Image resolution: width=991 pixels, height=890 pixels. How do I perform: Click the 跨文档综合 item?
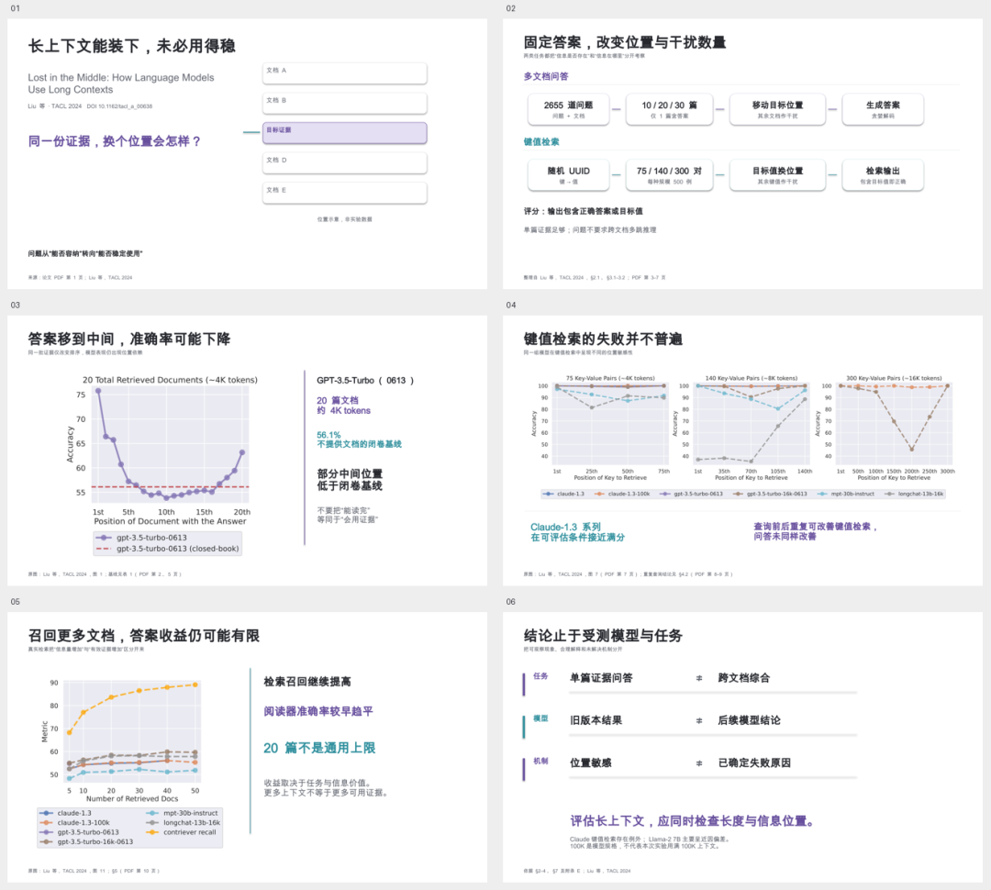(x=744, y=678)
